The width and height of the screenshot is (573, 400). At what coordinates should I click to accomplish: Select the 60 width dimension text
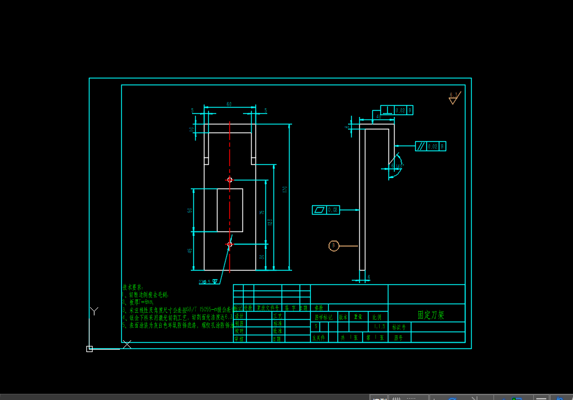[x=229, y=105]
